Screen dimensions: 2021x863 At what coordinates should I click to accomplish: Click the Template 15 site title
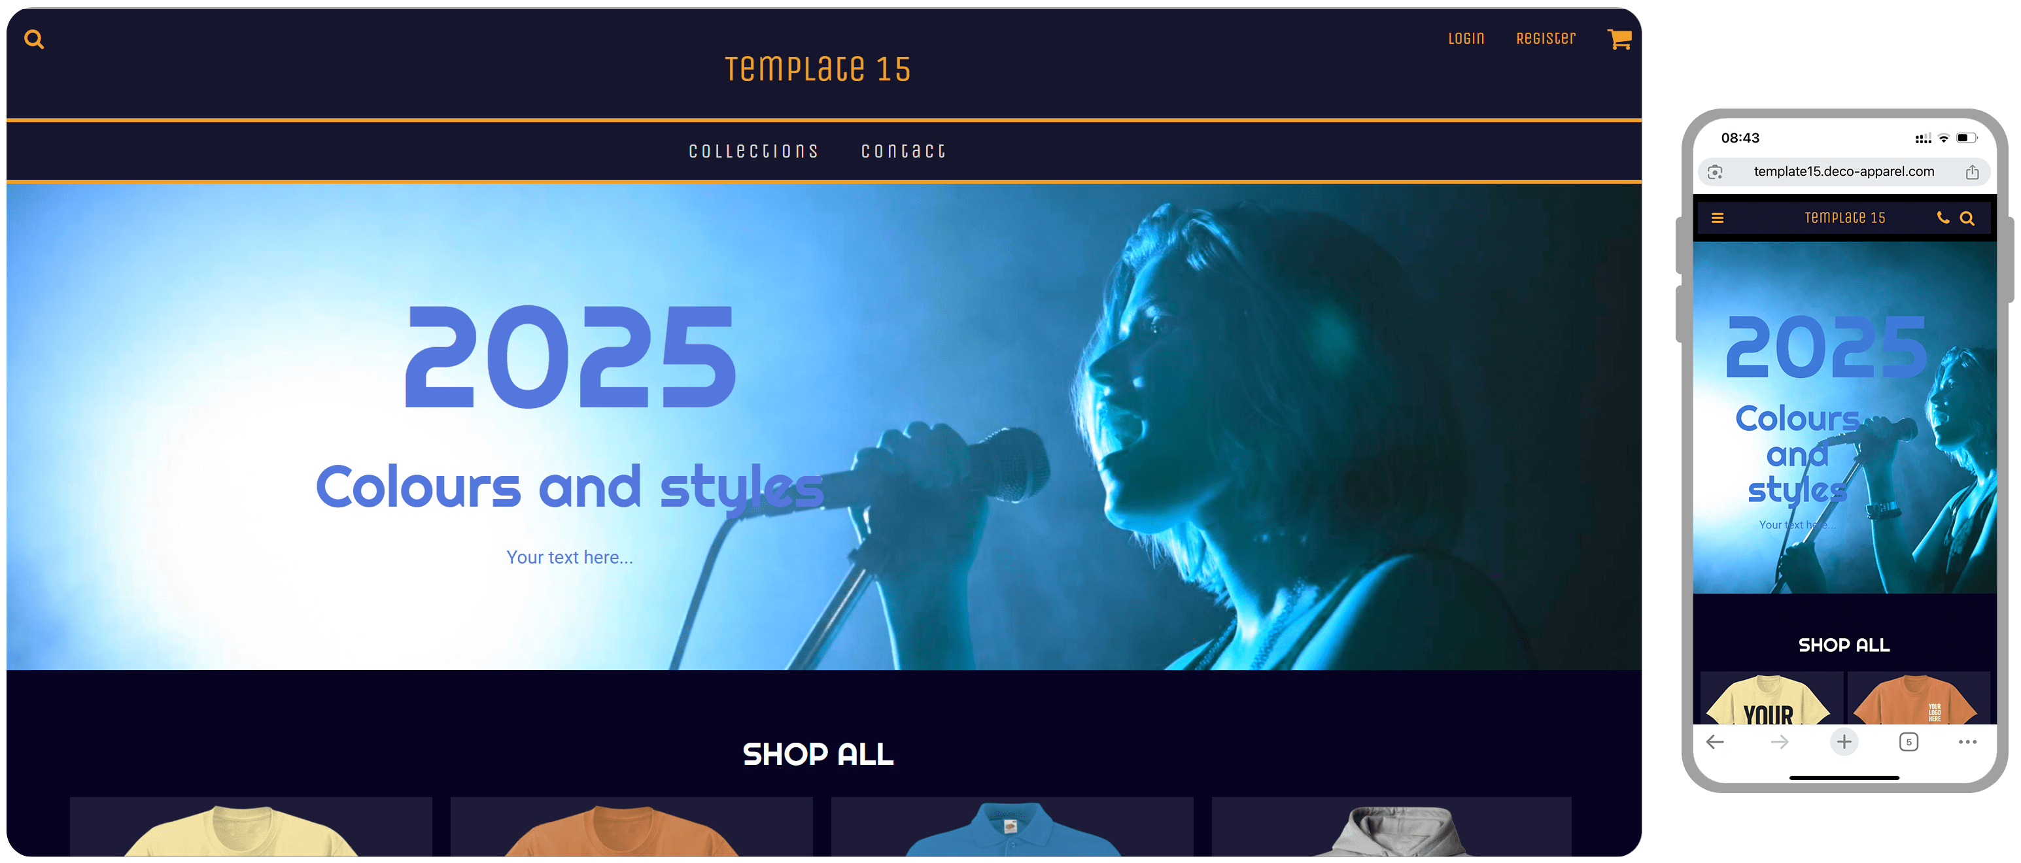pos(818,69)
